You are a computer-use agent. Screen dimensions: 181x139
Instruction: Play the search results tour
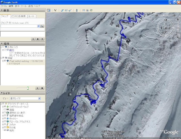tap(33, 39)
